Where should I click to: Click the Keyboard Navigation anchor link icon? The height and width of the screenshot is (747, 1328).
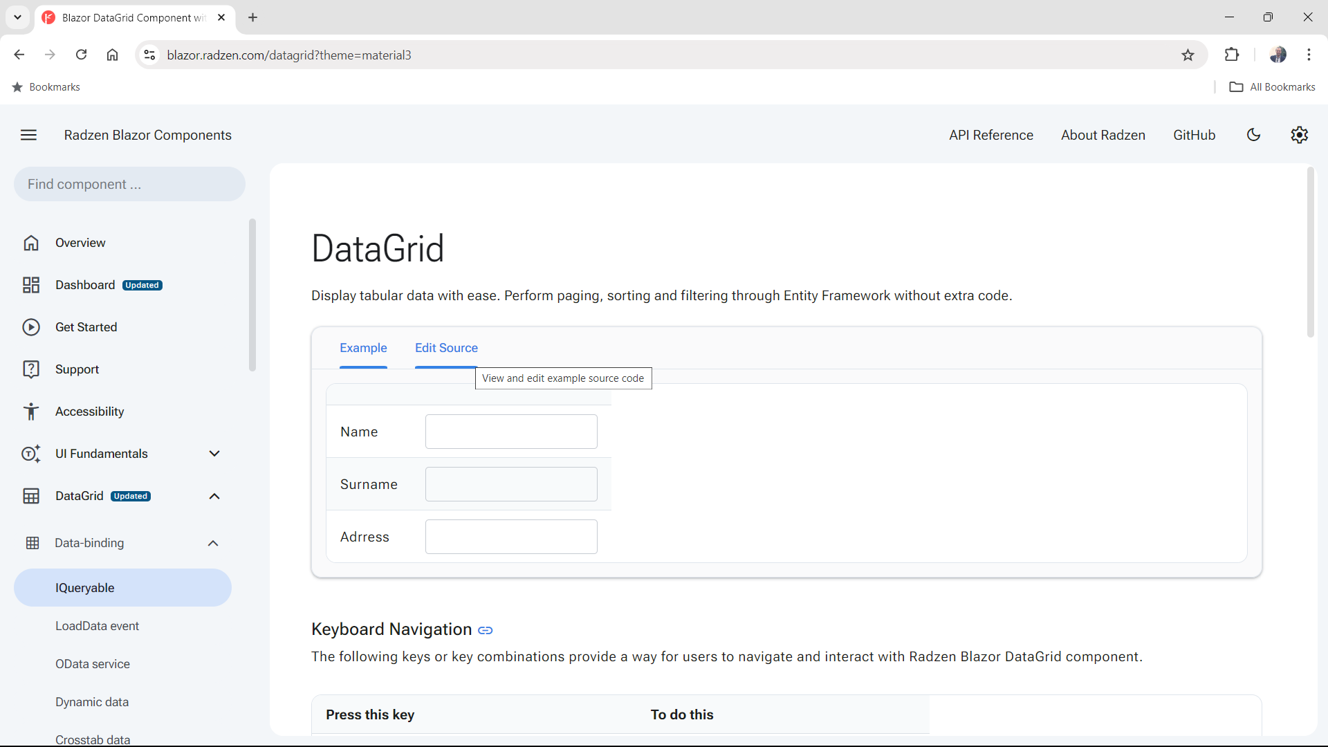(x=486, y=630)
